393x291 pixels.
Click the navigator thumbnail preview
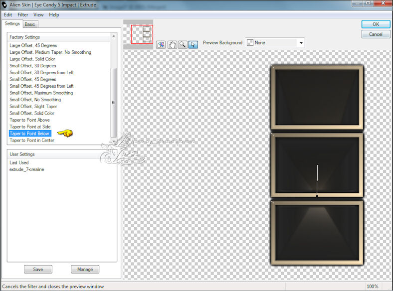[138, 34]
